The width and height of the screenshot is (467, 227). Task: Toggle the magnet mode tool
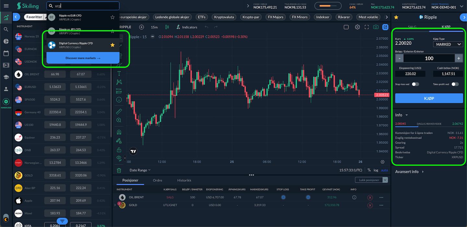point(119,132)
